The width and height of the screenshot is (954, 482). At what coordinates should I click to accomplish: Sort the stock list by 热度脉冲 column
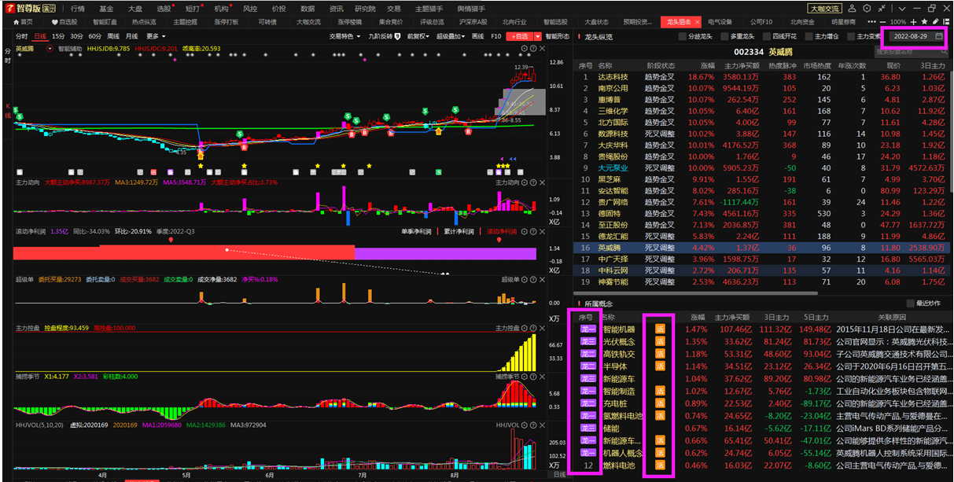pos(783,66)
